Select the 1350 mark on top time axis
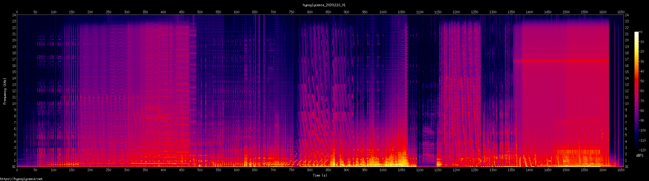Screen dimensions: 649x181 tap(511, 12)
